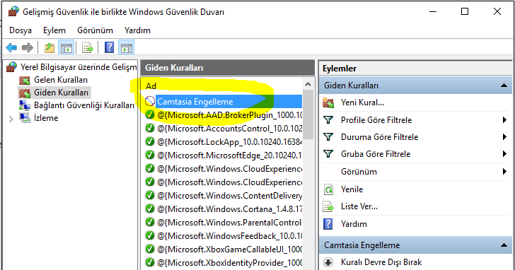Collapse the Giden Kuralları actions section
515x270 pixels.
coord(504,86)
